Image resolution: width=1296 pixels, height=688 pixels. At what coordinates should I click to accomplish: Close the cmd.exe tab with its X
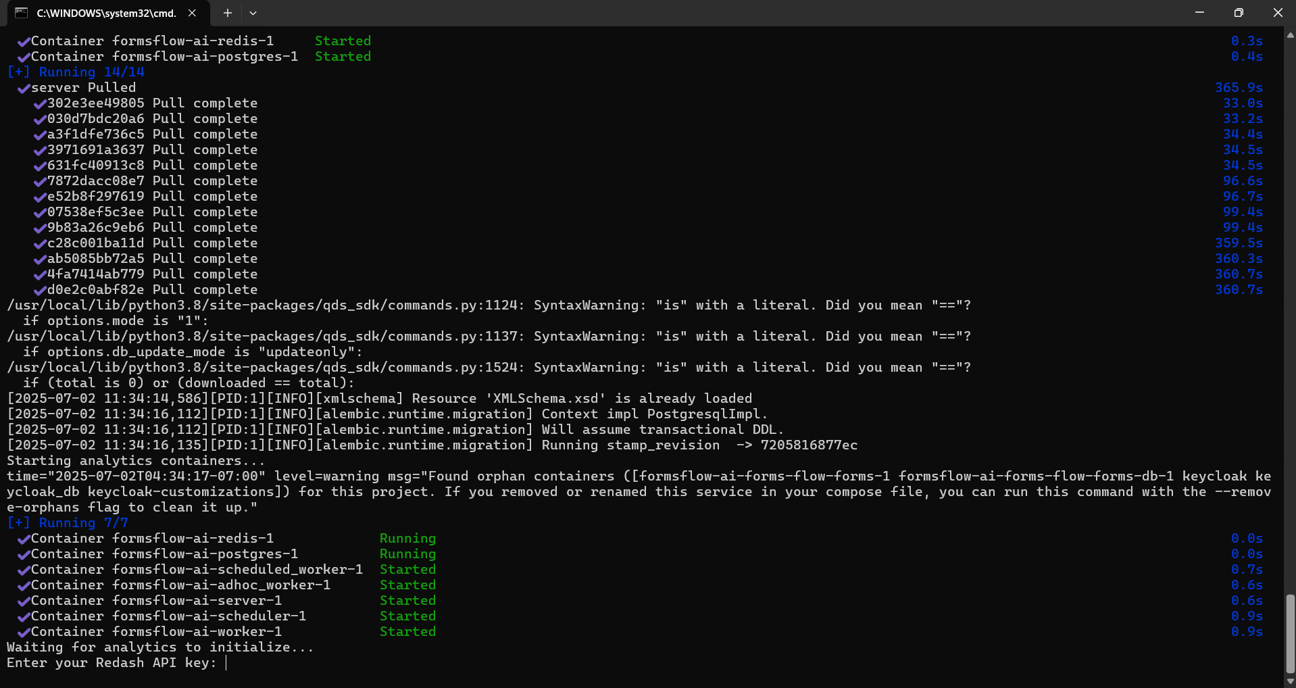pyautogui.click(x=191, y=13)
